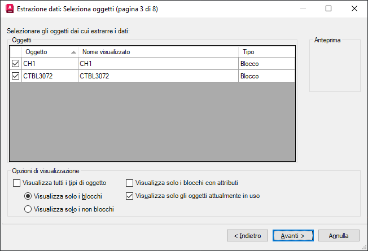Cancel the wizard with Annulla
Image resolution: width=368 pixels, height=251 pixels.
[x=339, y=235]
